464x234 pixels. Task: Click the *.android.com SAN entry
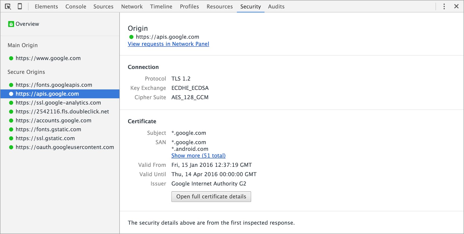[190, 149]
